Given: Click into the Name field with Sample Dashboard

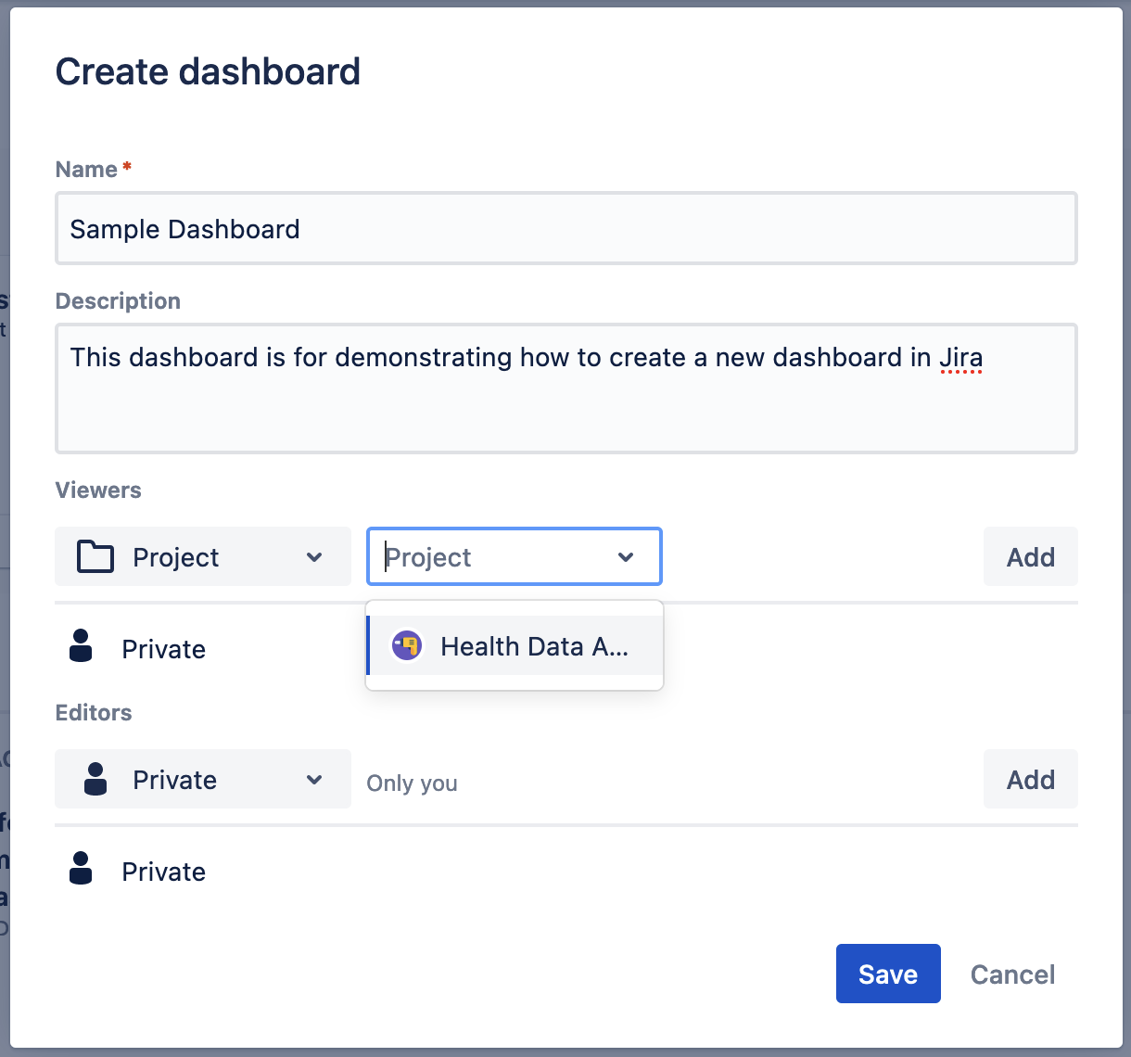Looking at the screenshot, I should tap(565, 229).
